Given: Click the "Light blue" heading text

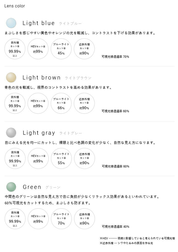Looking at the screenshot, I should 39,23.
